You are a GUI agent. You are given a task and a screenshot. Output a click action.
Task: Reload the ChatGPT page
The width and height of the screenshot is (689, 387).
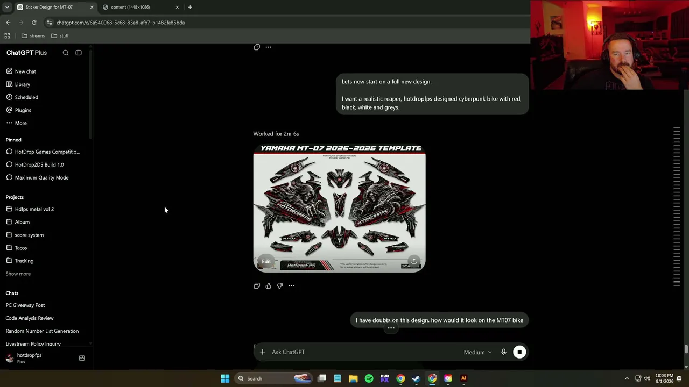(x=34, y=23)
